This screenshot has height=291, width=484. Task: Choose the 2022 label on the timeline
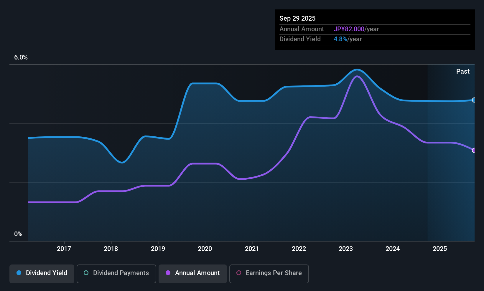(299, 249)
